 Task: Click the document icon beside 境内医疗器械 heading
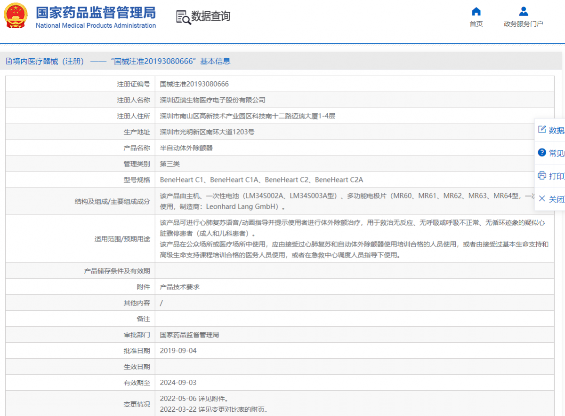tap(8, 61)
